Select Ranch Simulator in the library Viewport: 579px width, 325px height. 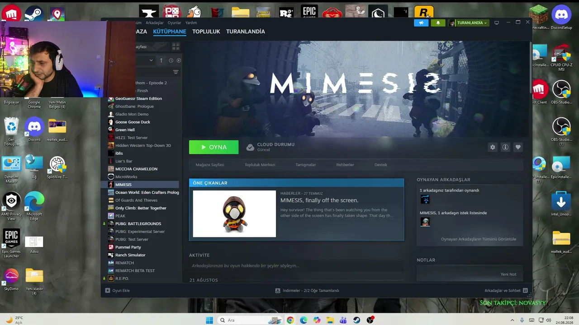(x=130, y=255)
